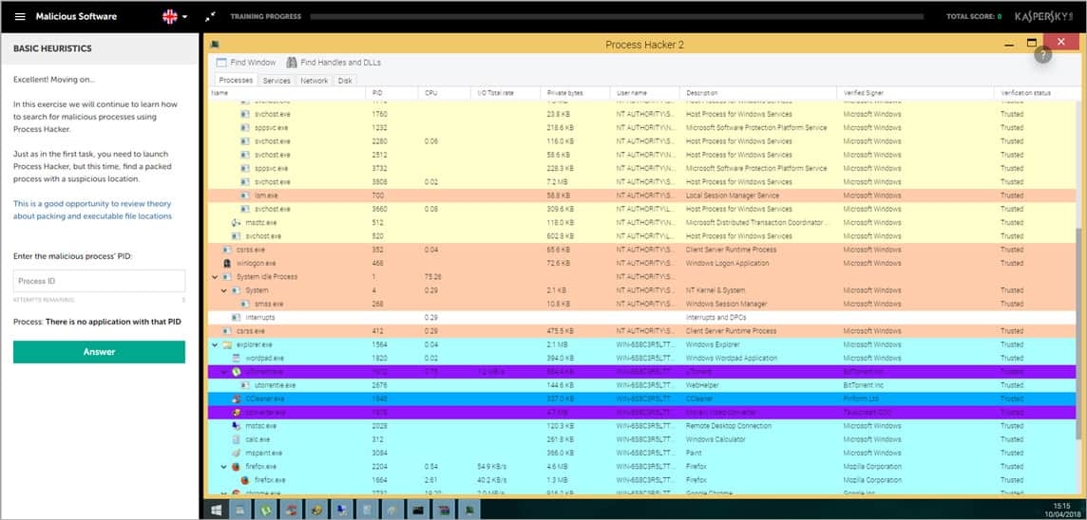Click the mstsc.exe remote desktop icon
1087x520 pixels.
point(238,426)
